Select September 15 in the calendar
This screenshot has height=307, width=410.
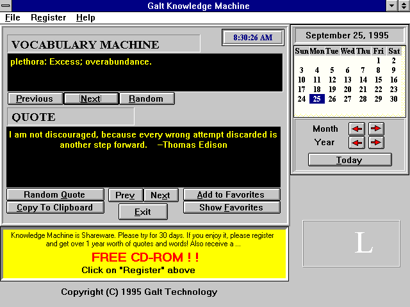[379, 80]
